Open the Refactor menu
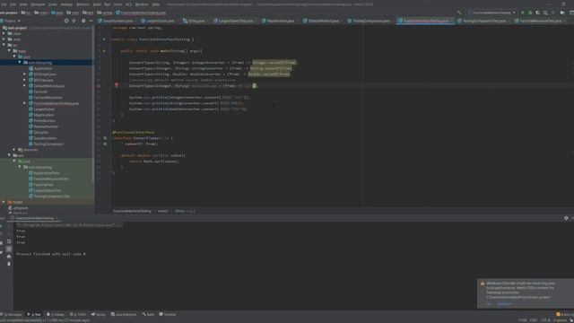574x323 pixels. pos(83,4)
